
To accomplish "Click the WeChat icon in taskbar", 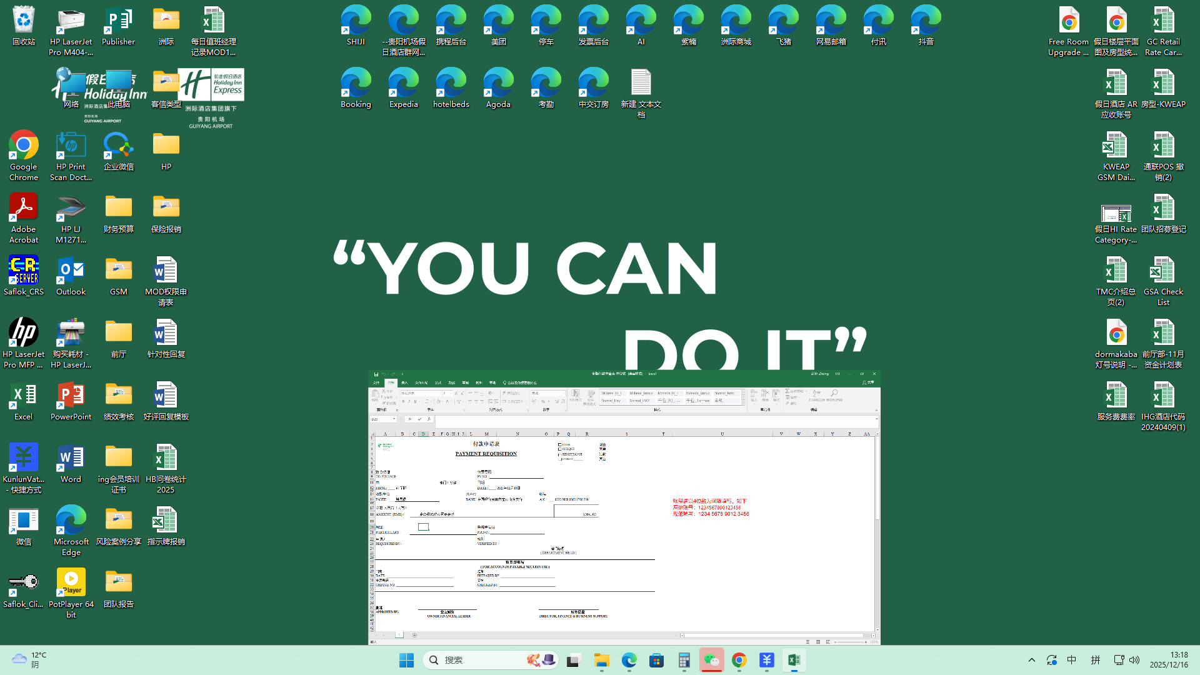I will pyautogui.click(x=711, y=660).
